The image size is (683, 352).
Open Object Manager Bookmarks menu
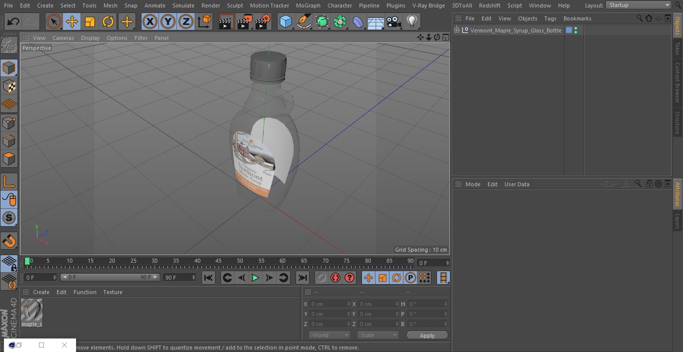tap(577, 18)
